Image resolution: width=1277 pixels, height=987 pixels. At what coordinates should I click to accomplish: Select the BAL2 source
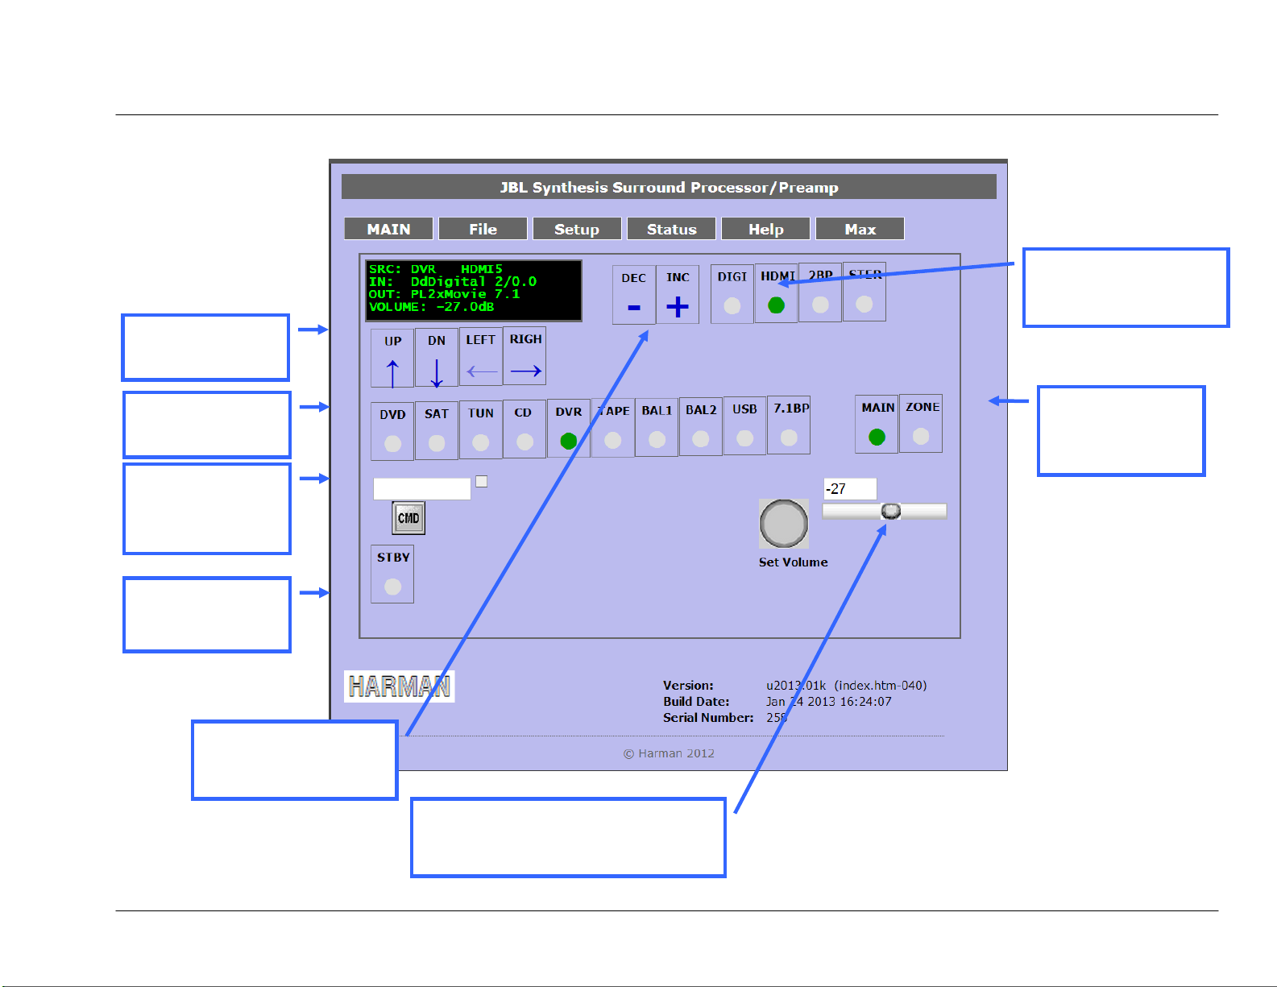click(x=701, y=426)
